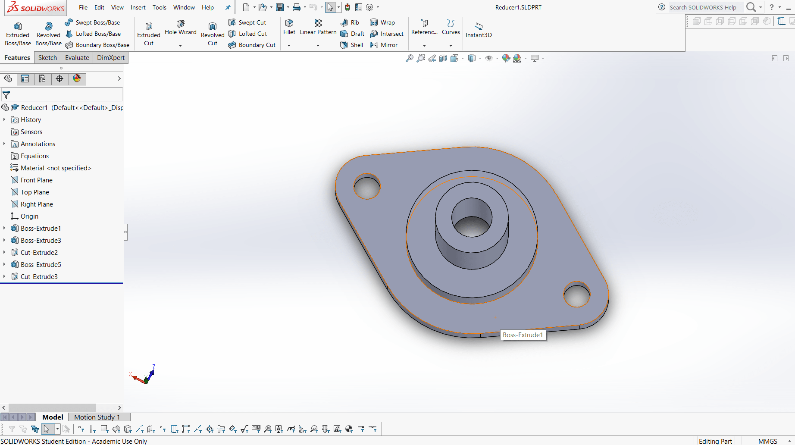Click the Search SOLIDWORKS Help field
The image size is (795, 445).
[704, 7]
